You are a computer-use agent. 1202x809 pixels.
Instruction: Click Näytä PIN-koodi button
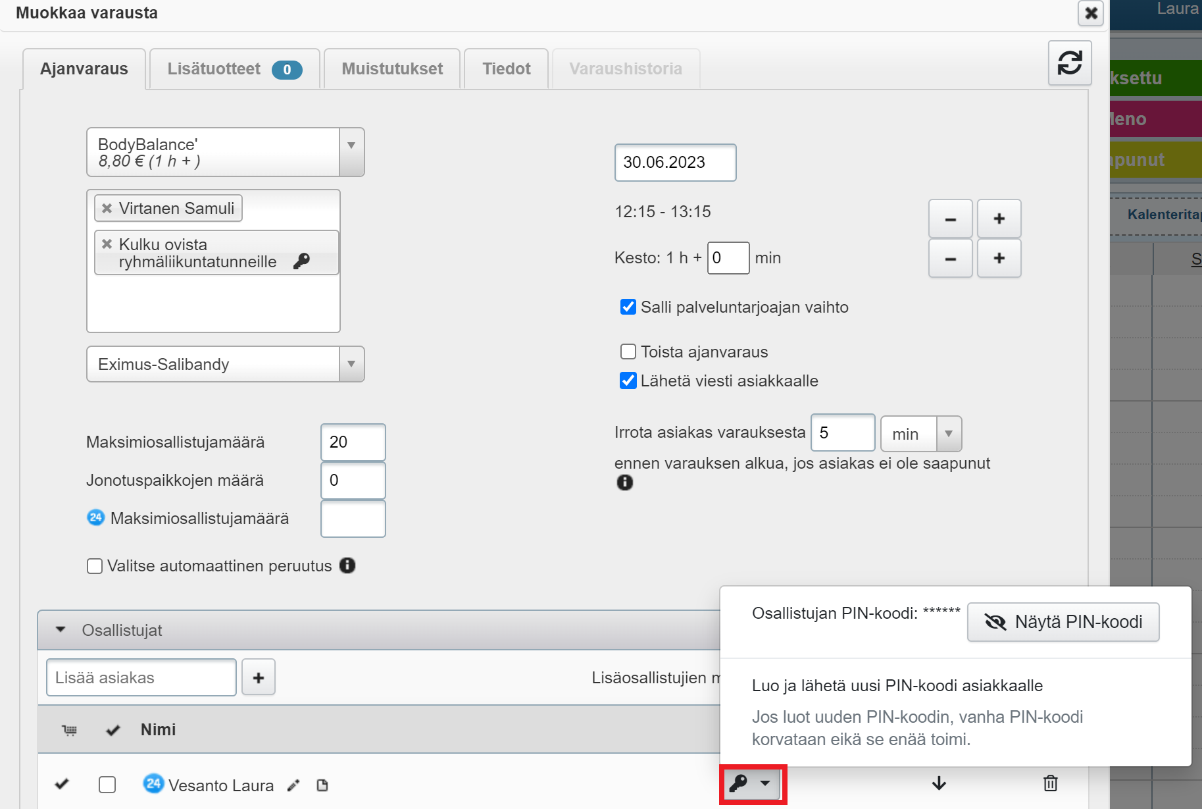click(1063, 622)
